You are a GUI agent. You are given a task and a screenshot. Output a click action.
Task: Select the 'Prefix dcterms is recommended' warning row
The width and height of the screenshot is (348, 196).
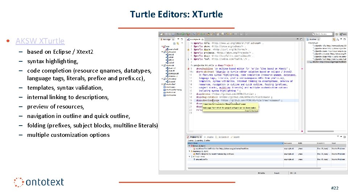[266, 154]
